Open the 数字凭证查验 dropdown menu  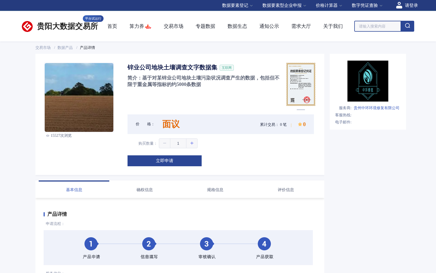[x=367, y=5]
